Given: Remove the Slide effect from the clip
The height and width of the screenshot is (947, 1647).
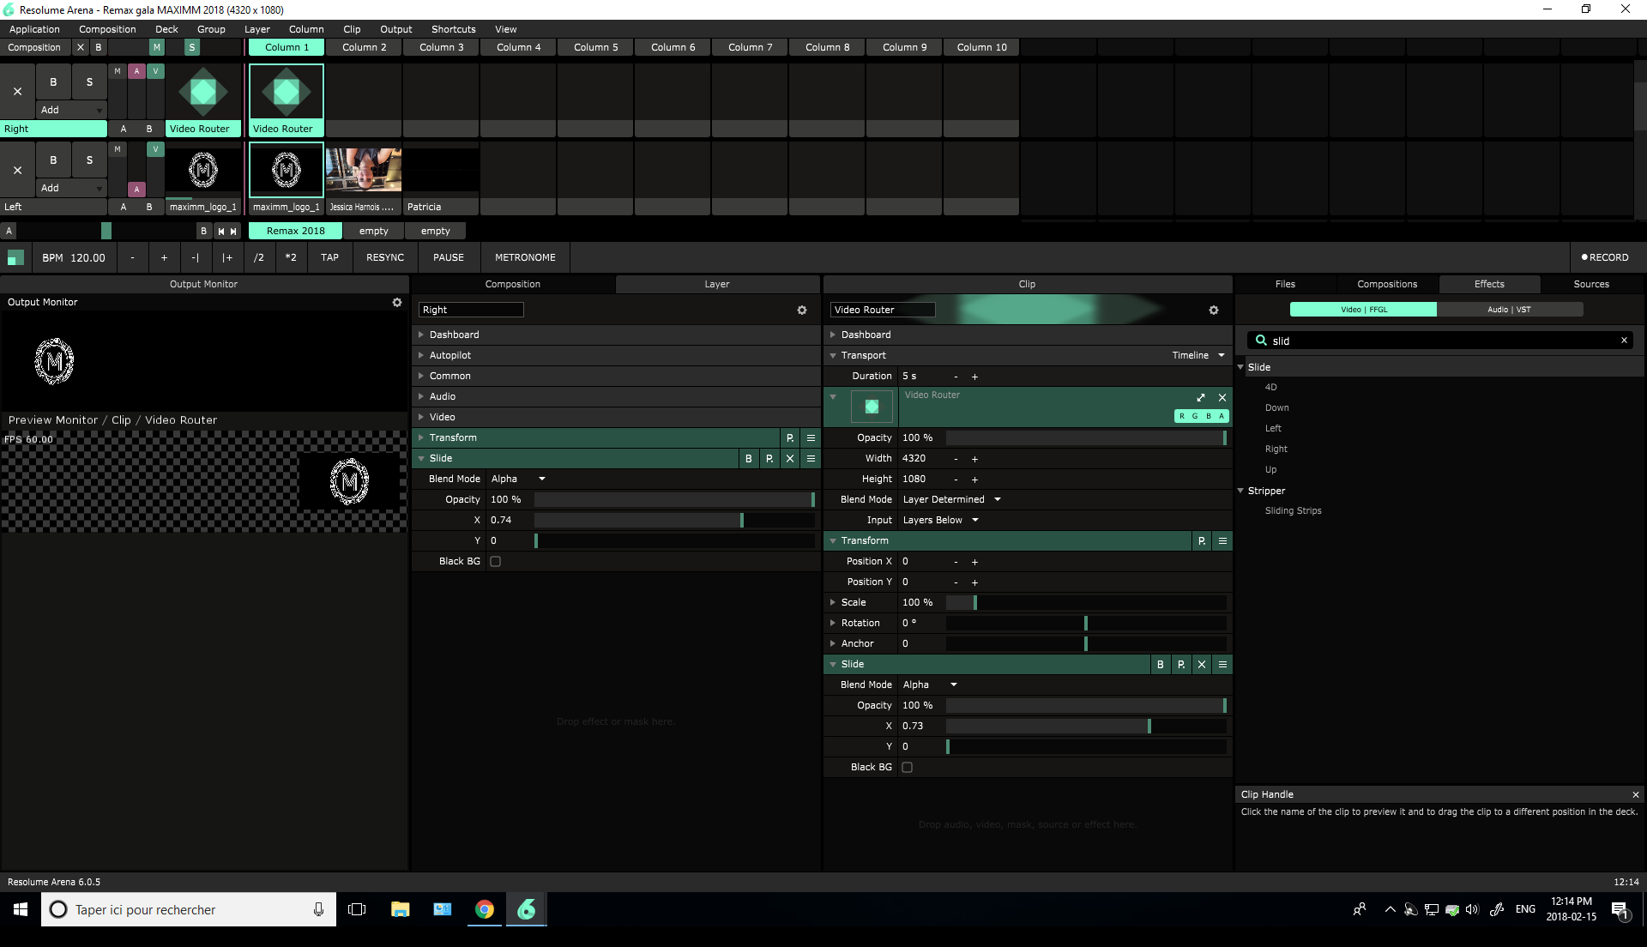Looking at the screenshot, I should 1202,665.
